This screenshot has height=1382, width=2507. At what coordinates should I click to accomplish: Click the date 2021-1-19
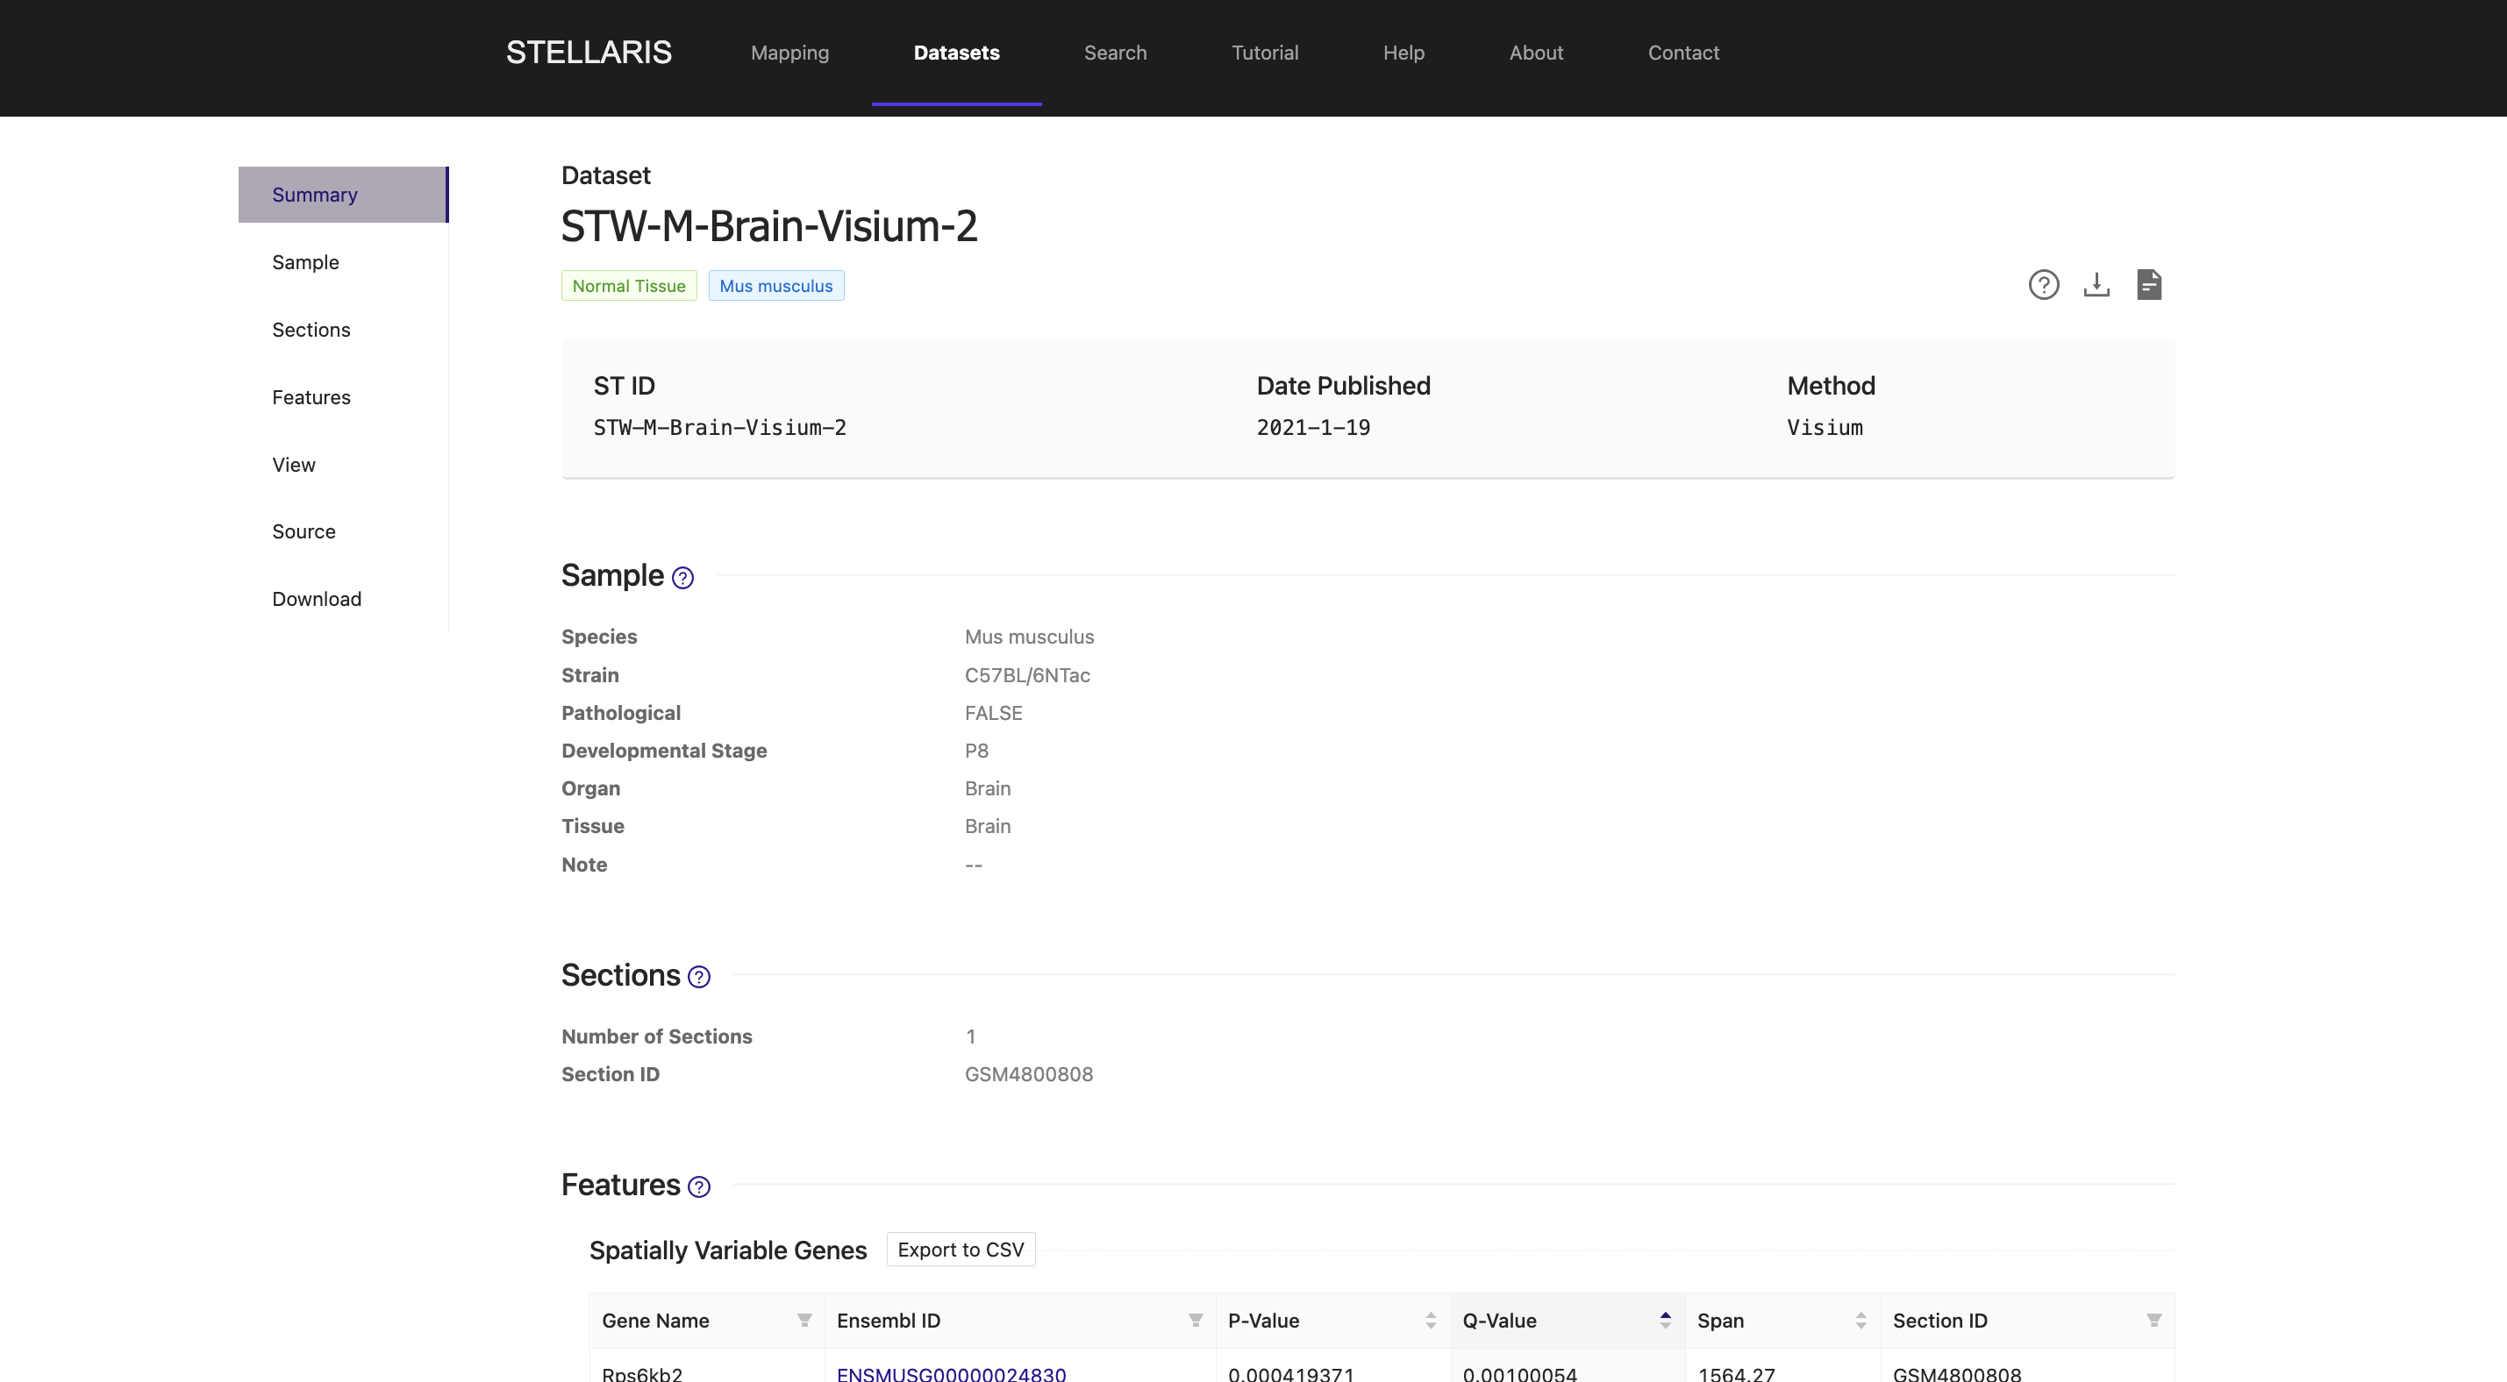coord(1313,428)
